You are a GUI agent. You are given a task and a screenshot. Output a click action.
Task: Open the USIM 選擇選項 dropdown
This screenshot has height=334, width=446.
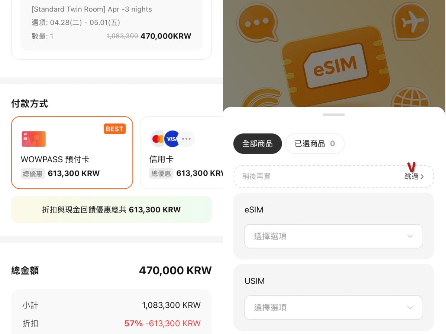(334, 307)
